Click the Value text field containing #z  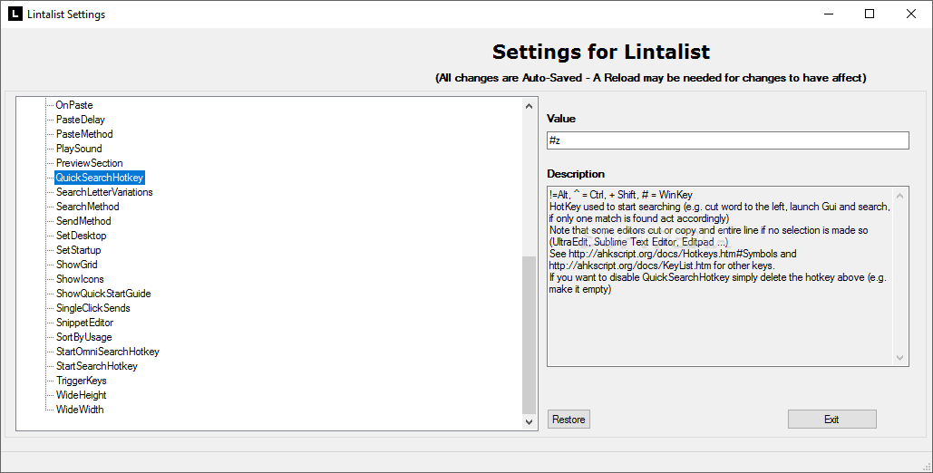click(728, 140)
